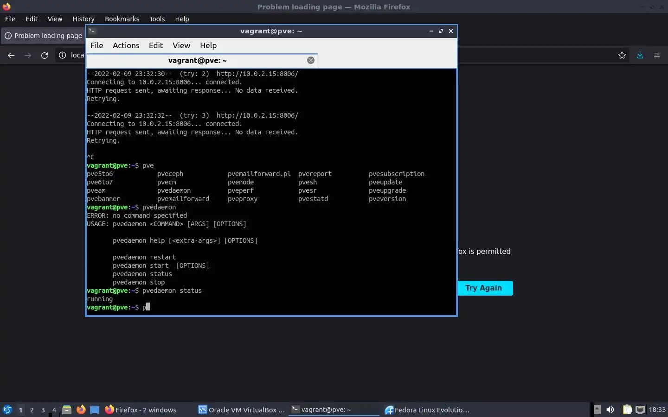This screenshot has height=417, width=668.
Task: Open the terminal Actions menu
Action: pyautogui.click(x=126, y=45)
